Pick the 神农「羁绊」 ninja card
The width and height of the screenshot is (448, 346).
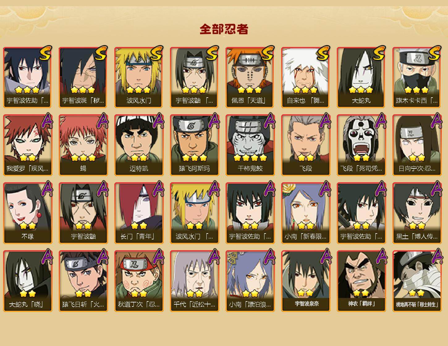pos(361,281)
